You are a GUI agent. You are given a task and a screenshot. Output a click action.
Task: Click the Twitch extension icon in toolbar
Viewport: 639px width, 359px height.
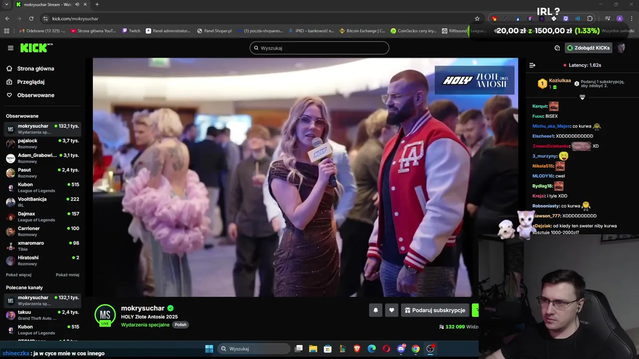[x=566, y=18]
